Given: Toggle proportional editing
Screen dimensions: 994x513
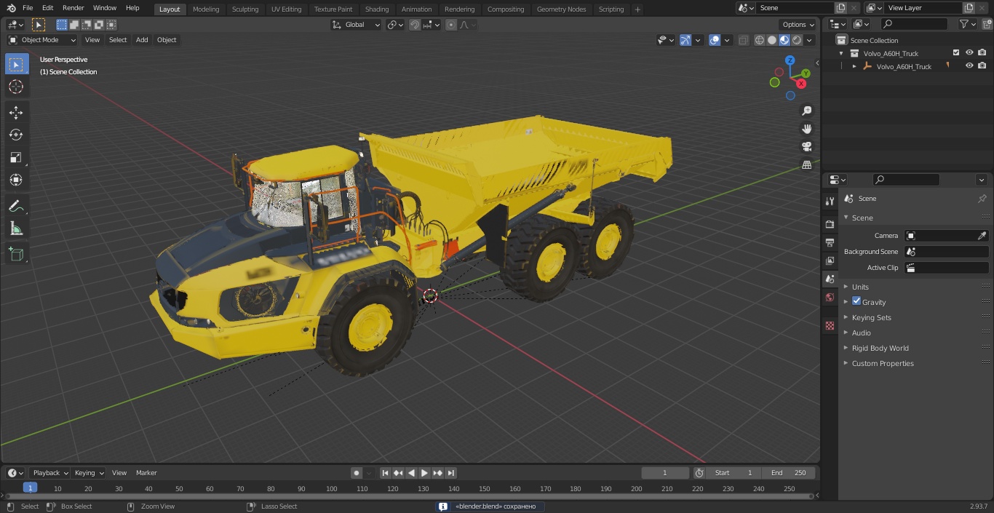Looking at the screenshot, I should (451, 25).
